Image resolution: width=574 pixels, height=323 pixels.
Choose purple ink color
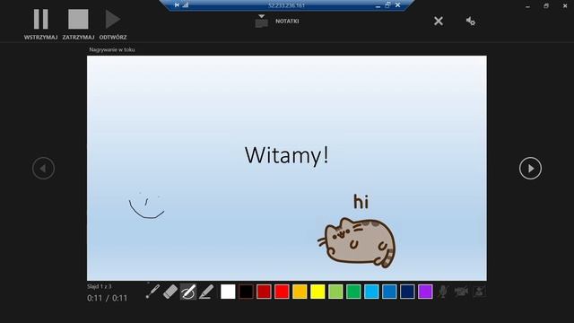click(425, 292)
